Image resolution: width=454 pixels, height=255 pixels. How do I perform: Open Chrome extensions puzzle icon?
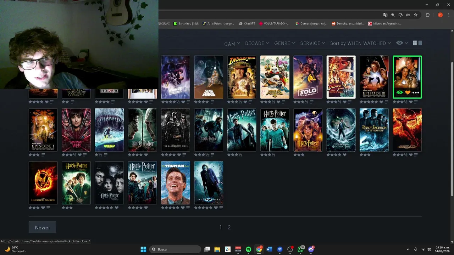(427, 15)
